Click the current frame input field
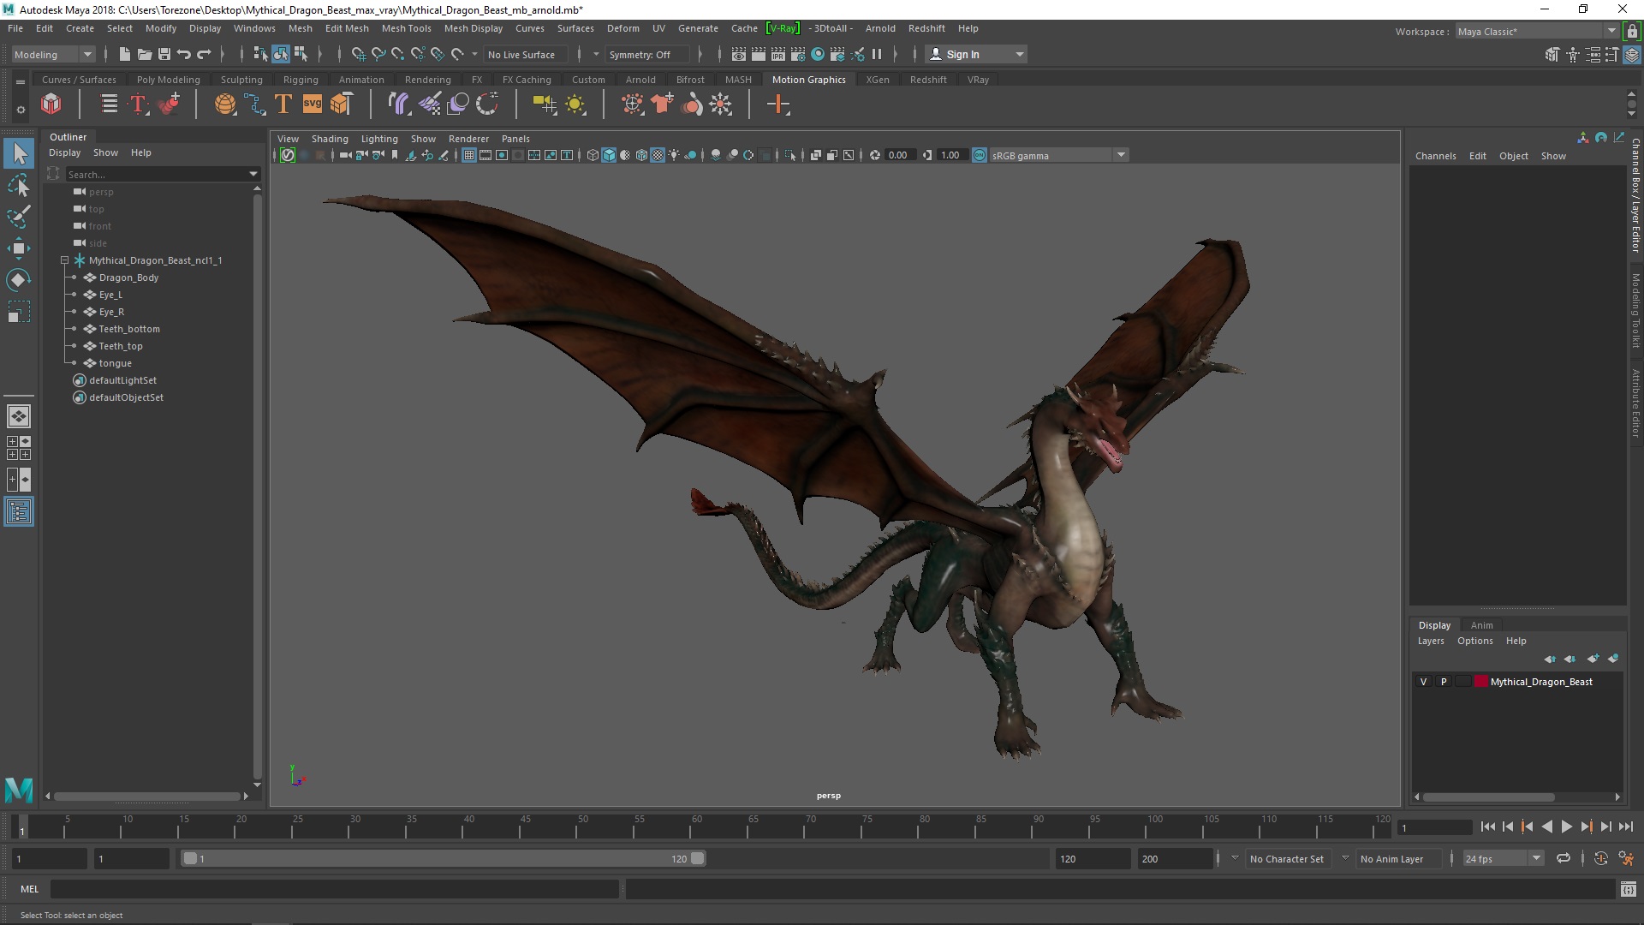The image size is (1644, 925). click(1434, 827)
